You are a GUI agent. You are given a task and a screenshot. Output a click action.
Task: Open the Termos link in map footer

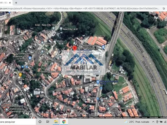(x=144, y=117)
